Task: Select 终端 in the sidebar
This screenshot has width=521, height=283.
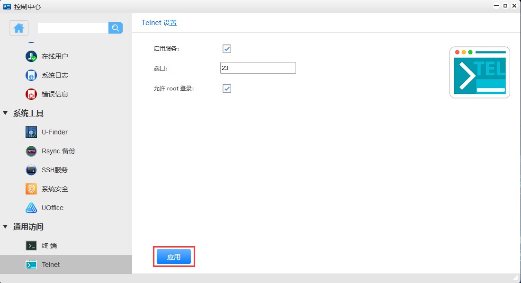Action: (x=49, y=246)
